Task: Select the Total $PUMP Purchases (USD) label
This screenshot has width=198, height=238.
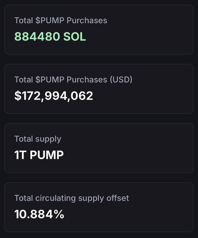Action: pyautogui.click(x=73, y=79)
